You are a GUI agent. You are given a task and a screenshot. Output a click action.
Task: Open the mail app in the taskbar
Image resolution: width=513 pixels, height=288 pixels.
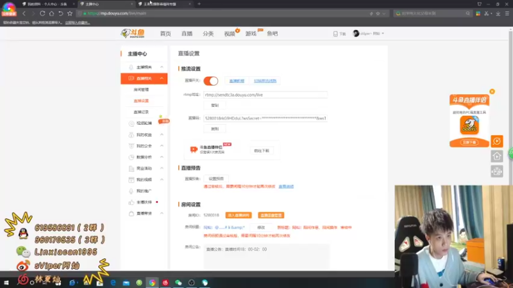[126, 283]
